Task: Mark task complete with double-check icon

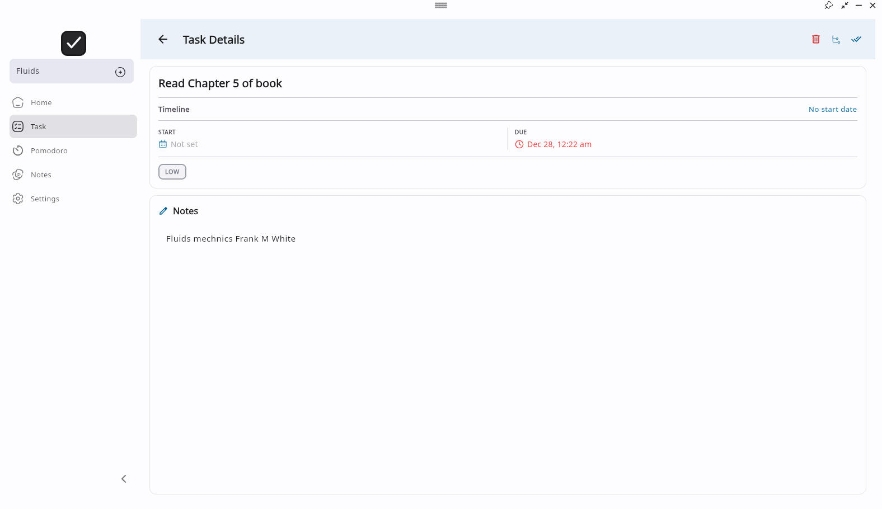Action: (856, 39)
